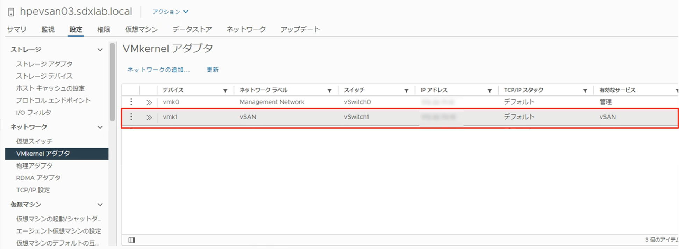The width and height of the screenshot is (679, 249).
Task: Click the 管理 service cell
Action: click(x=605, y=102)
